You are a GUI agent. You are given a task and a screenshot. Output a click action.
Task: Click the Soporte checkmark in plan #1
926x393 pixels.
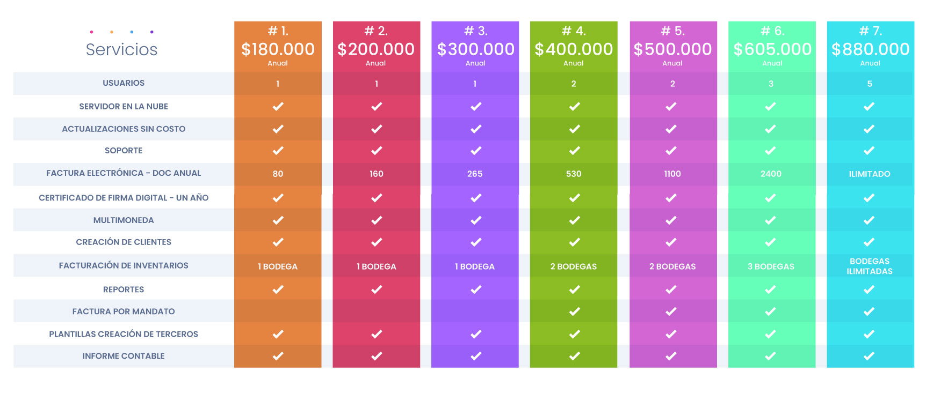tap(278, 151)
